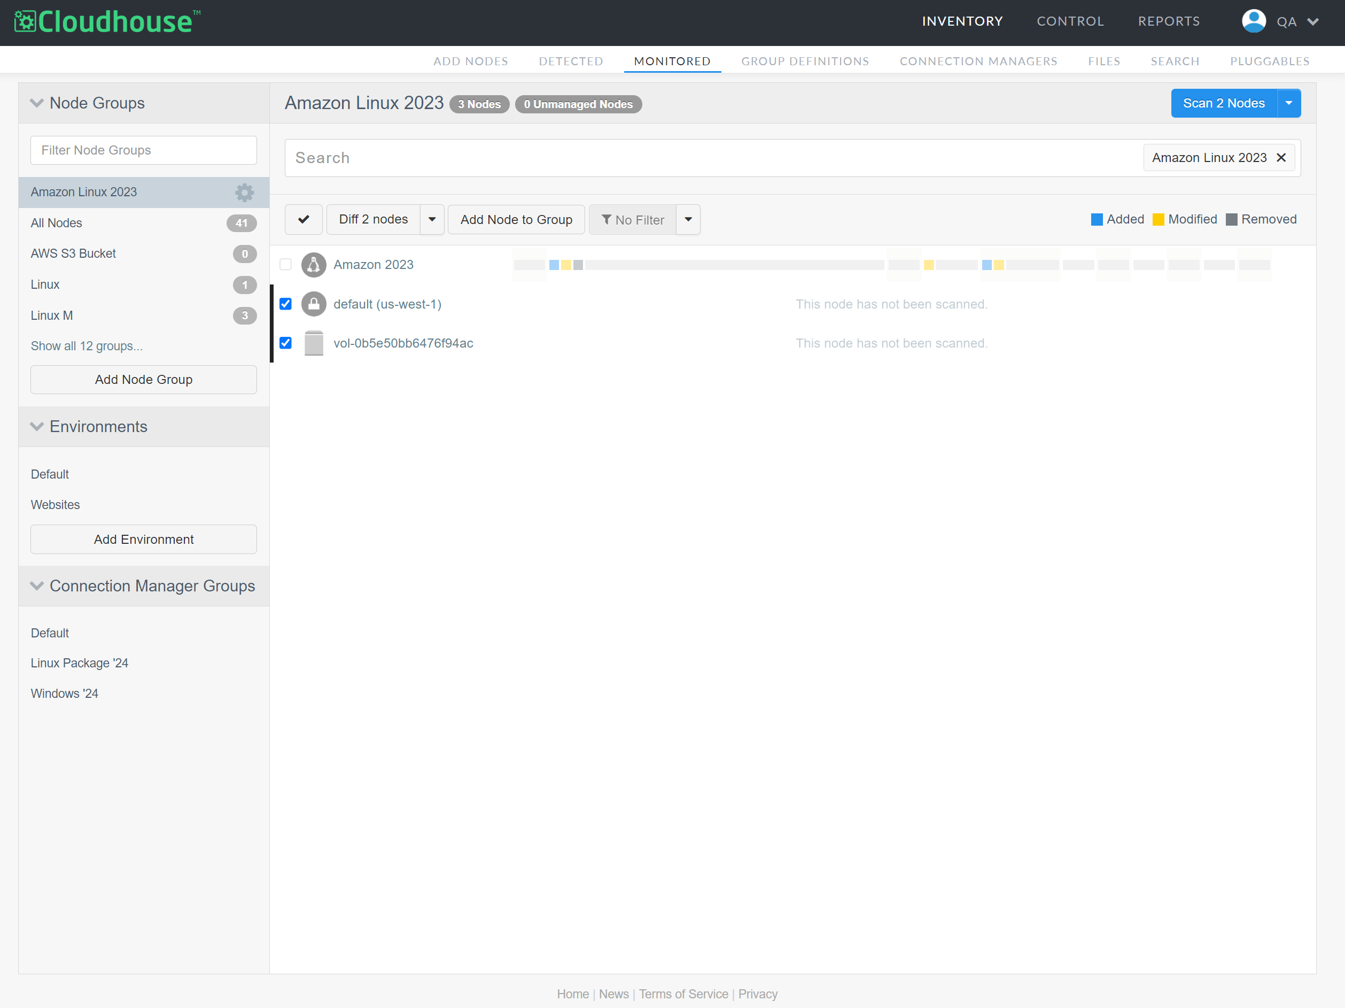
Task: Collapse Connection Manager Groups section
Action: 37,586
